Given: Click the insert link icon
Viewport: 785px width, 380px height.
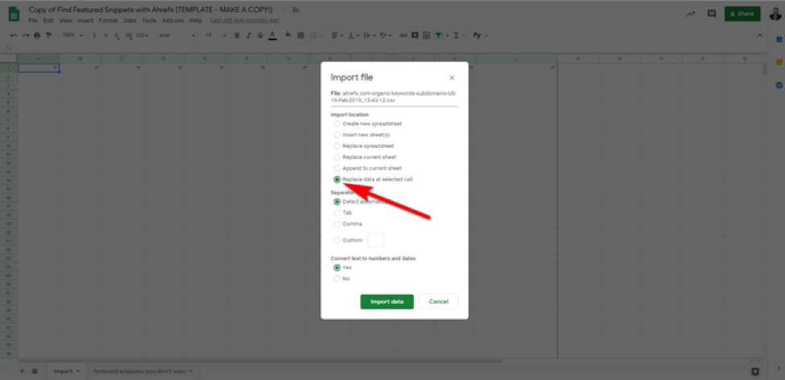Looking at the screenshot, I should pyautogui.click(x=403, y=35).
